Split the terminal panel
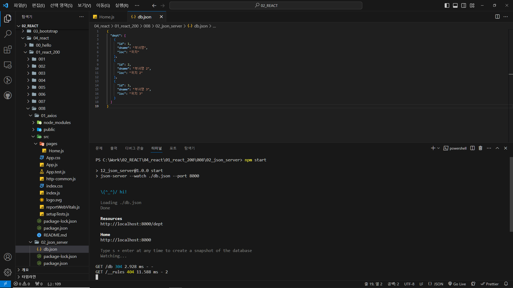Viewport: 513px width, 288px height. point(472,148)
